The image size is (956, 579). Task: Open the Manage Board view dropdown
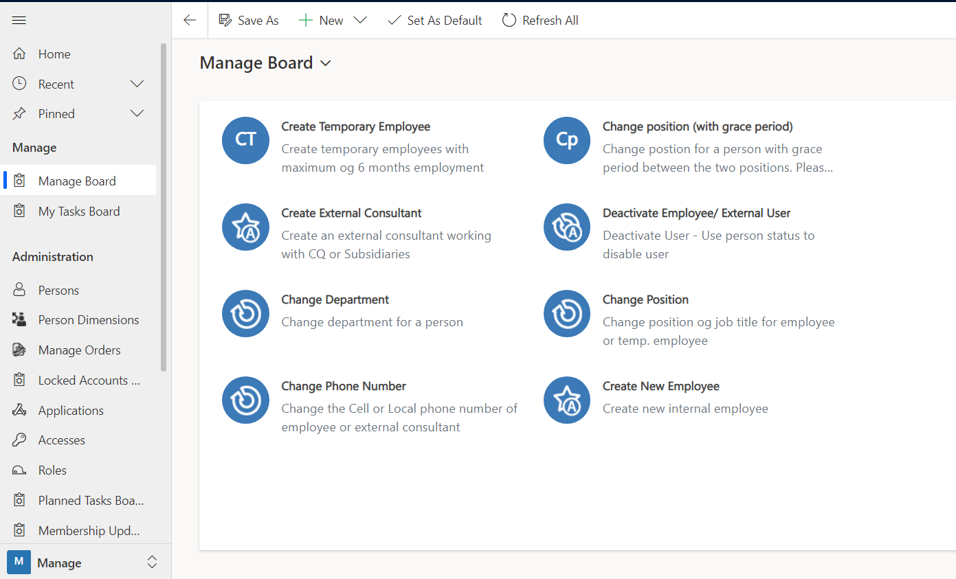326,63
